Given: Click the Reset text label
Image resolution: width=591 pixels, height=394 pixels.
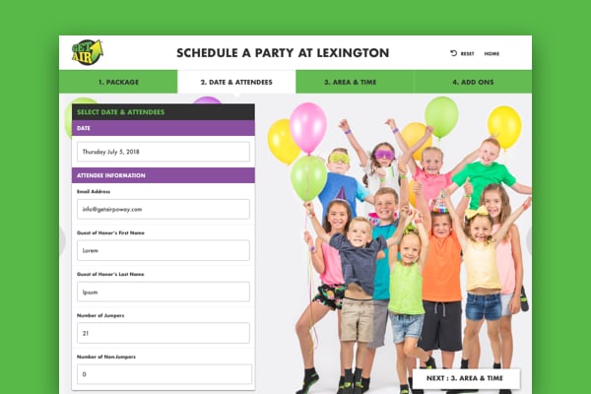Looking at the screenshot, I should (467, 53).
